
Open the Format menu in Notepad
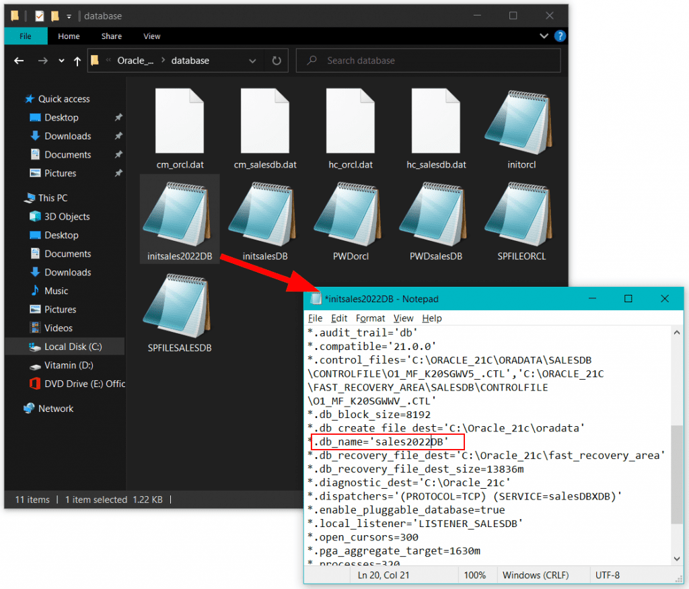[x=370, y=318]
